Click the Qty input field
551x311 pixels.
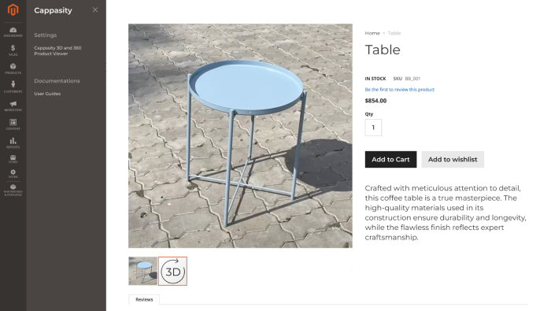(x=373, y=128)
